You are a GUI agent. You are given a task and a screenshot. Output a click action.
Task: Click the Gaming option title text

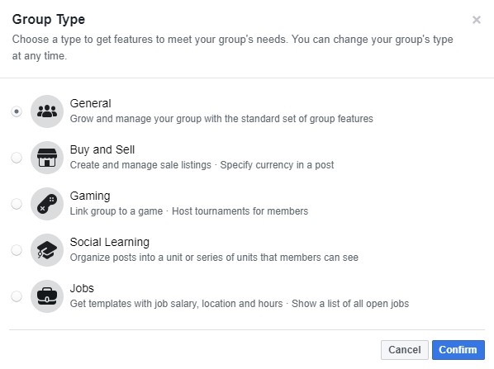[x=90, y=196]
